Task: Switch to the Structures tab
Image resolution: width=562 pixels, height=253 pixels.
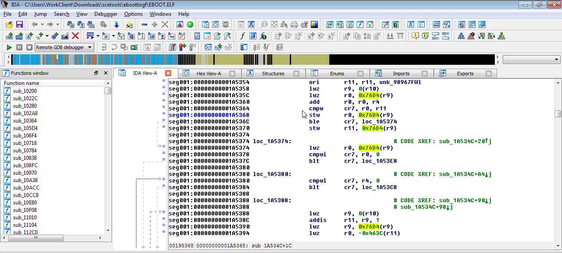Action: tap(273, 74)
